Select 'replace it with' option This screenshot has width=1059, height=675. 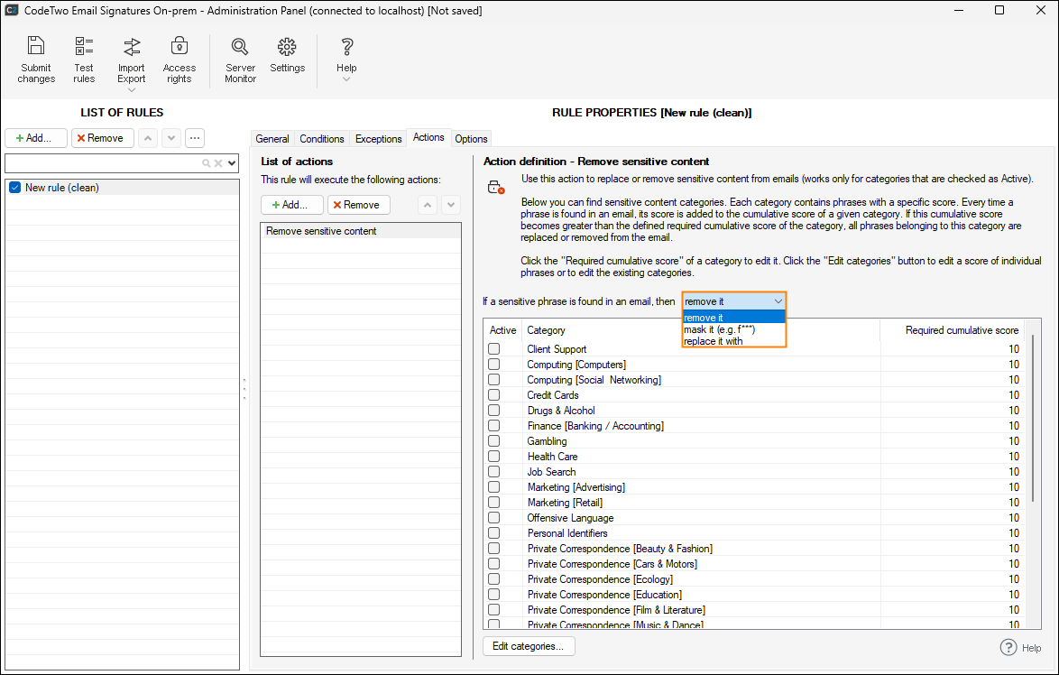click(x=714, y=341)
